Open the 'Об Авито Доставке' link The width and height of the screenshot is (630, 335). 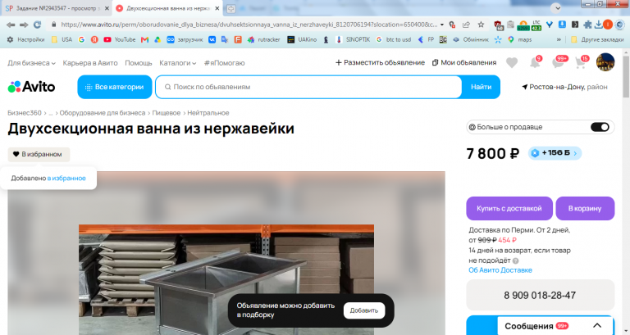[x=500, y=270]
